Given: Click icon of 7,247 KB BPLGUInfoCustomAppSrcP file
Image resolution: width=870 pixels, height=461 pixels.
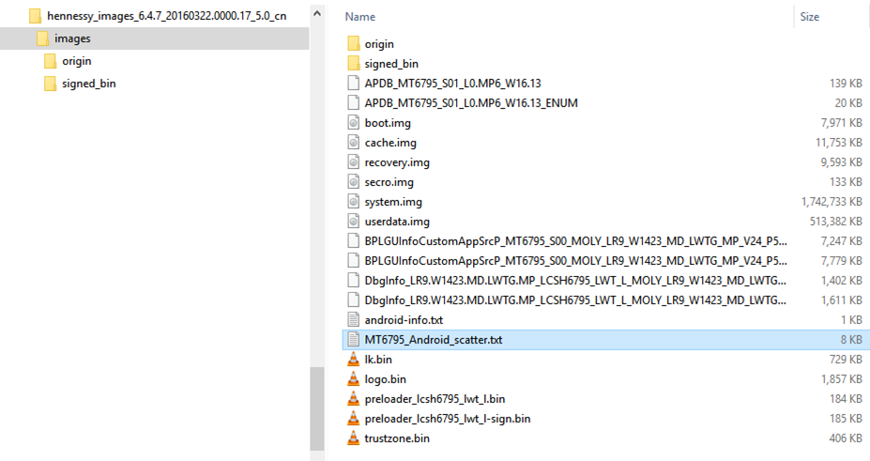Looking at the screenshot, I should [x=354, y=240].
